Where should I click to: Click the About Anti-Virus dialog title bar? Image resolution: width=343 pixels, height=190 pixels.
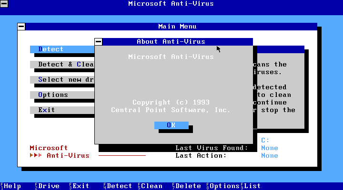pyautogui.click(x=171, y=42)
